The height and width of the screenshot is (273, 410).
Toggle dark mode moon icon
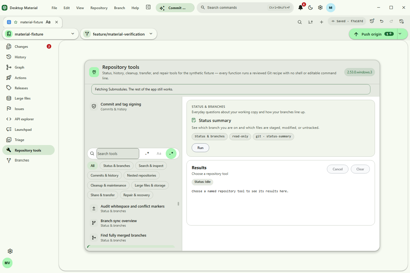point(310,8)
